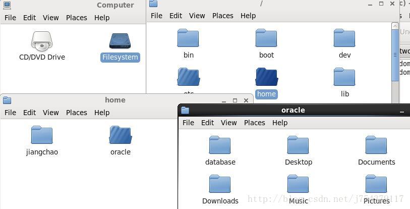Open Places menu in oracle window
Screen dimensions: 410x209
(254, 123)
